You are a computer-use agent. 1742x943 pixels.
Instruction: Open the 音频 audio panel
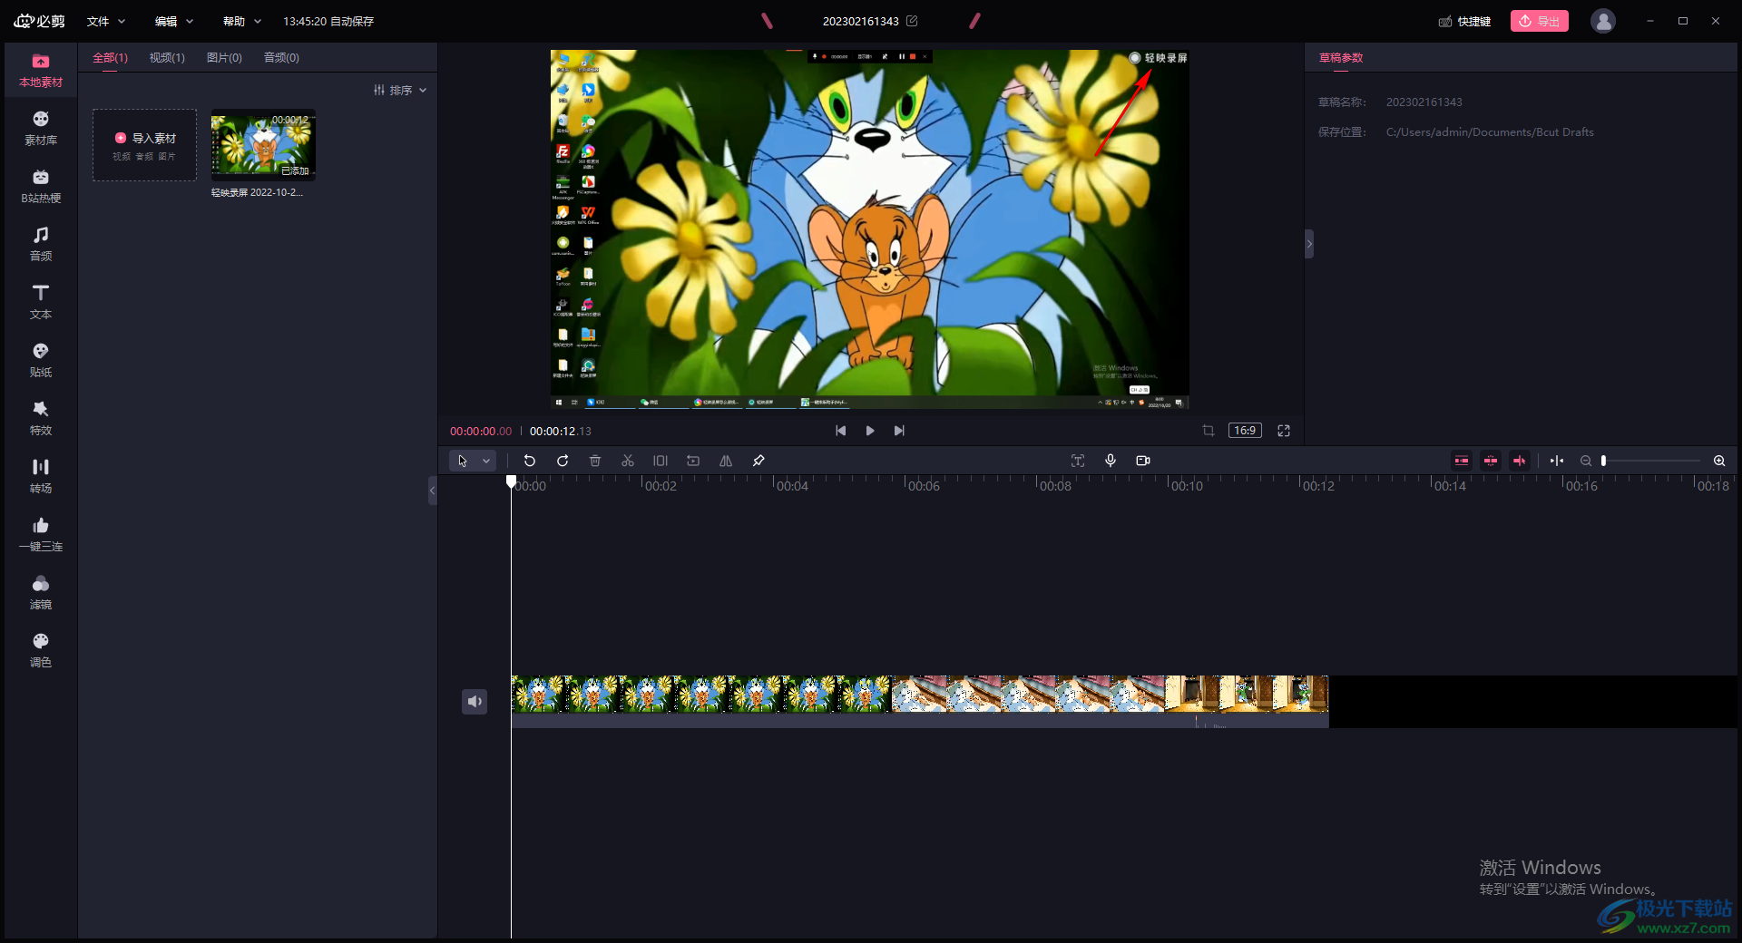[41, 245]
